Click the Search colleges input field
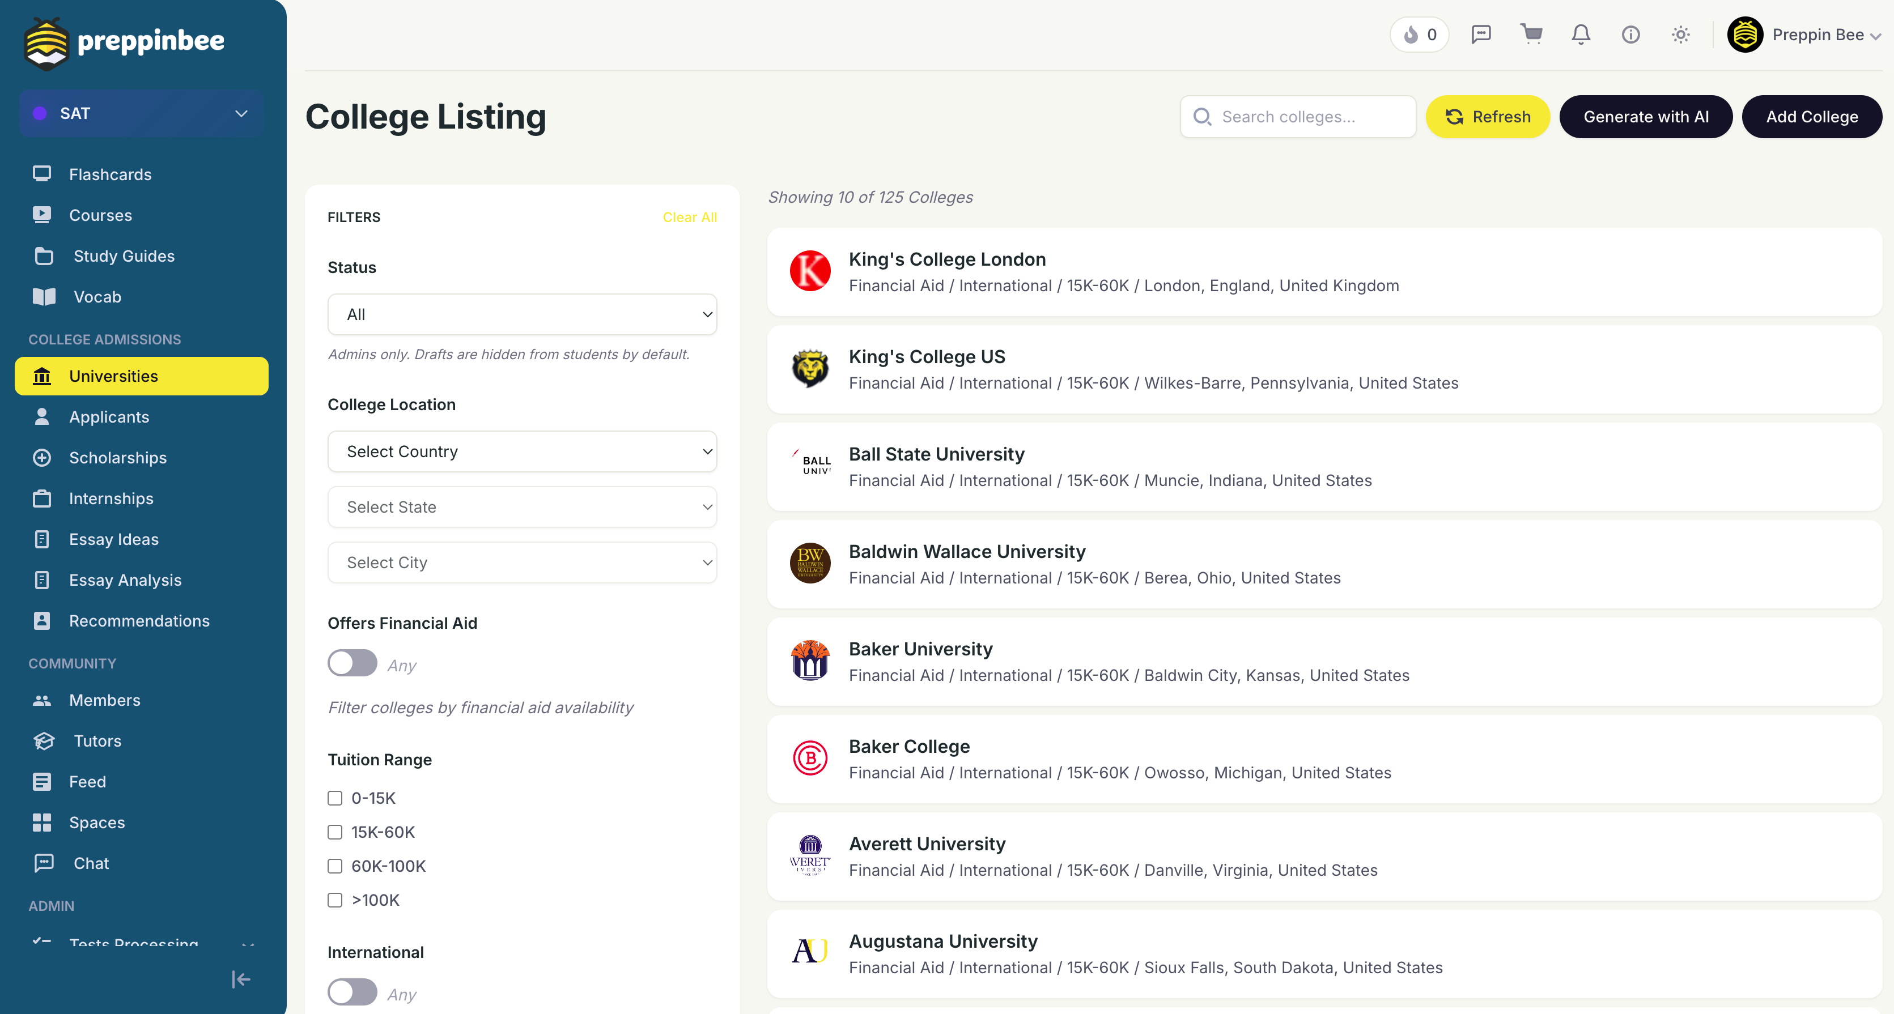Viewport: 1894px width, 1014px height. 1298,117
